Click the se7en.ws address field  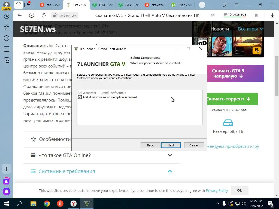click(68, 16)
